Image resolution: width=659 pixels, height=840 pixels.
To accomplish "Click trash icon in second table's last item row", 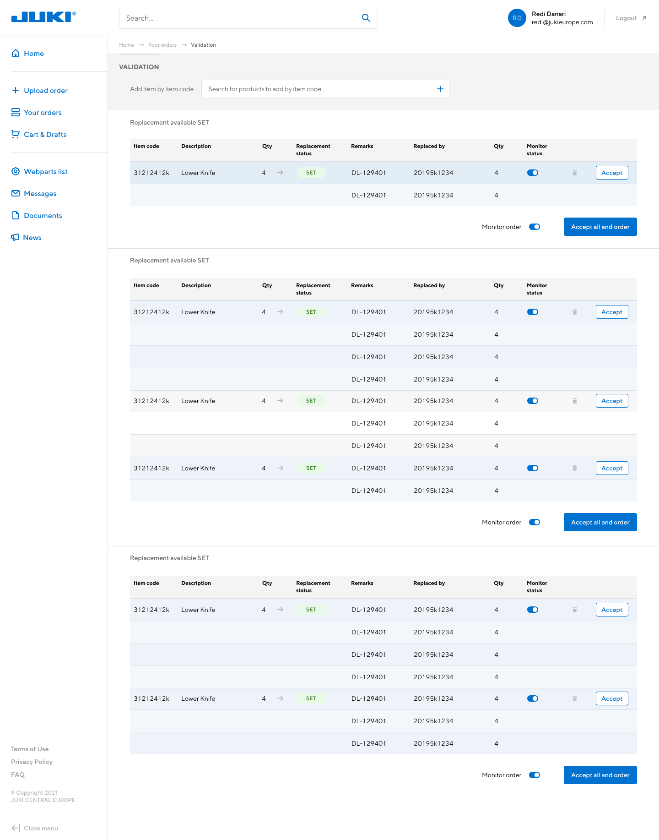I will tap(575, 468).
